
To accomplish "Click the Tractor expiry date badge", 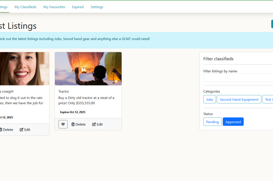I will pyautogui.click(x=73, y=112).
